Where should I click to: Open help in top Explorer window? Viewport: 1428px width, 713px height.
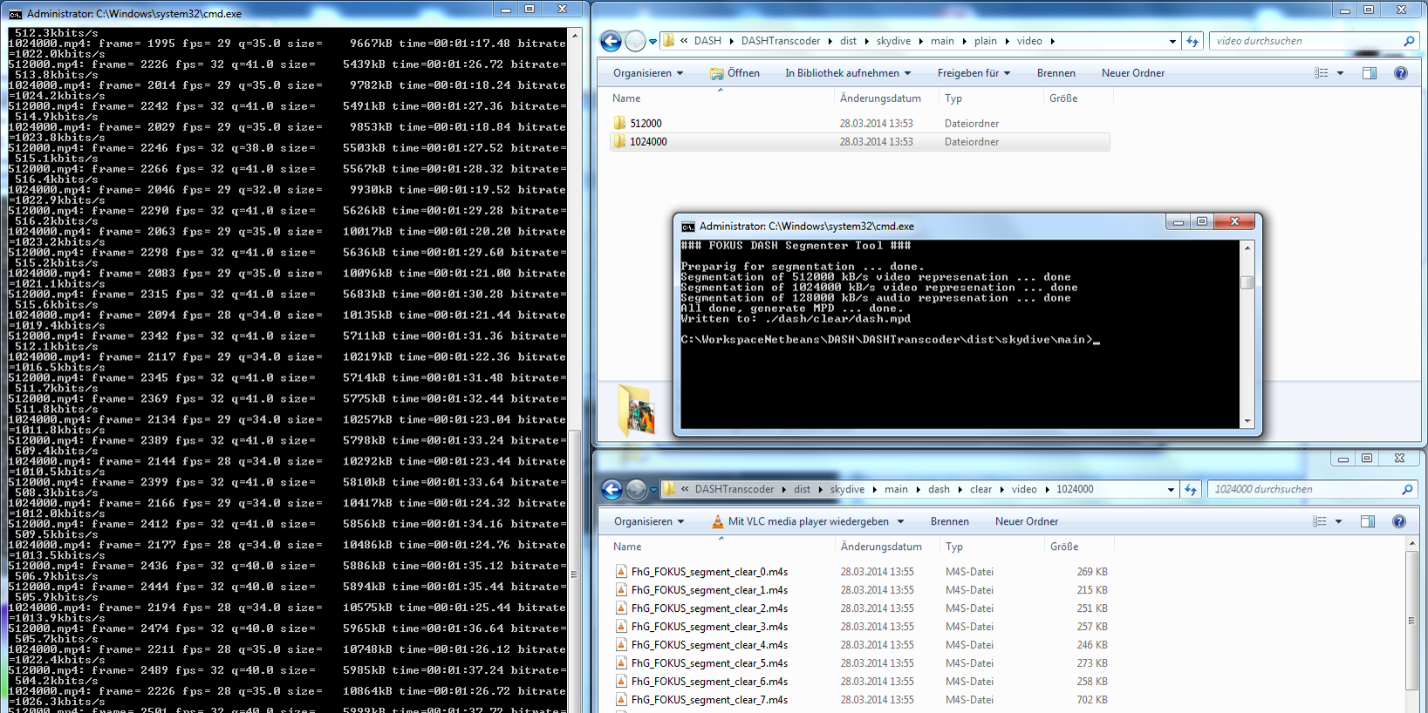(1401, 73)
